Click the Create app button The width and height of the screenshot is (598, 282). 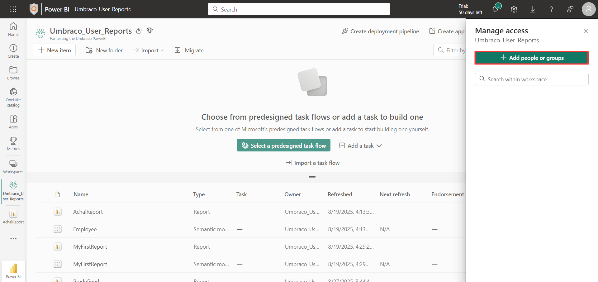(447, 31)
